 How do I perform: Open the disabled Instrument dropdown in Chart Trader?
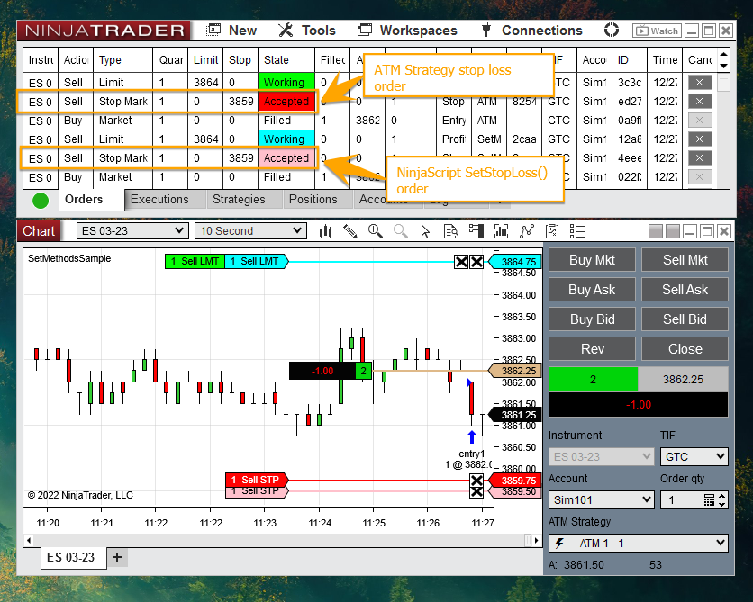[x=602, y=456]
